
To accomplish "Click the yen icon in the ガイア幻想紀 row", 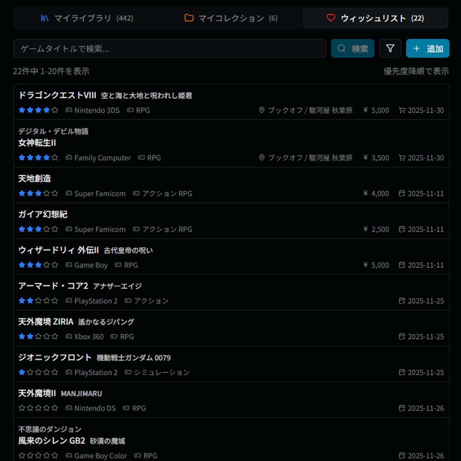I will coord(366,229).
